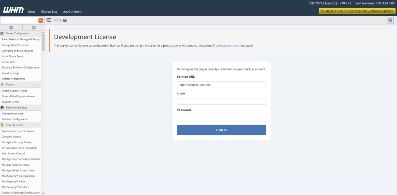
Task: Open Initial Quota Setup
Action: pos(13,56)
